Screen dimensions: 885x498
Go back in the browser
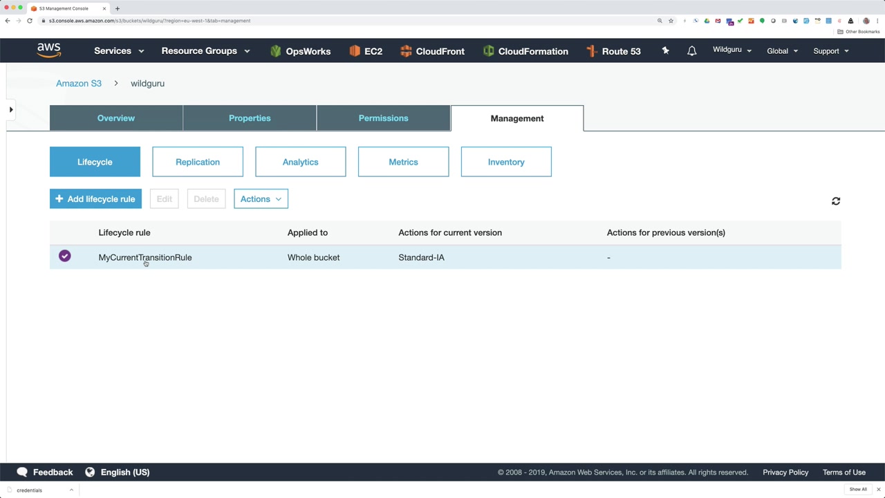(8, 21)
